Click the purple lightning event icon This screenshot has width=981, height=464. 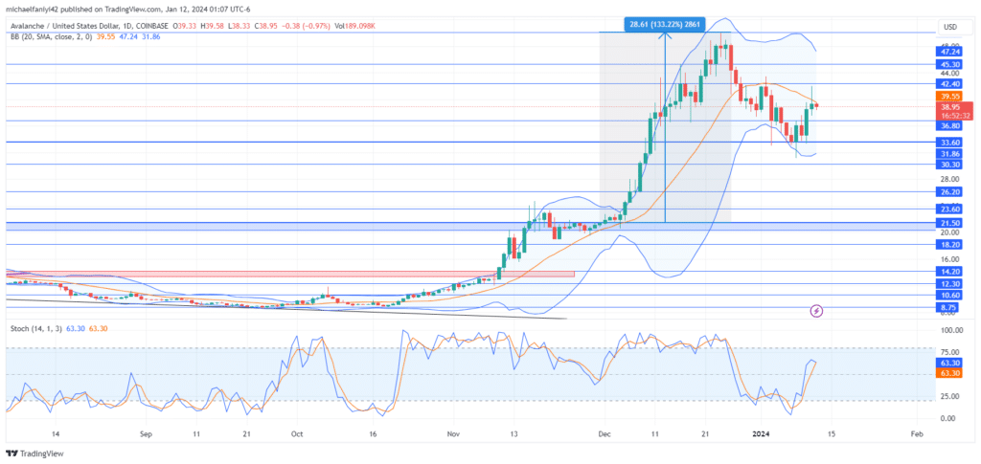tap(816, 310)
